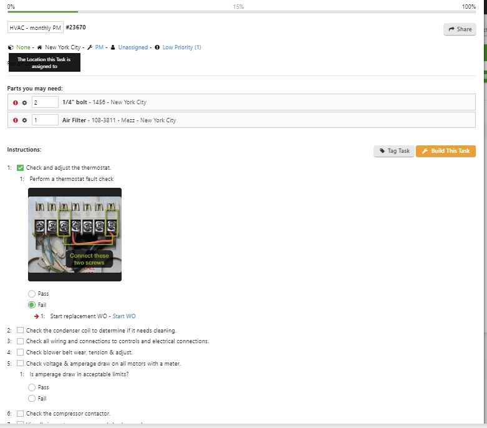Click the 1/4" bolt quantity field
The width and height of the screenshot is (487, 428).
45,102
